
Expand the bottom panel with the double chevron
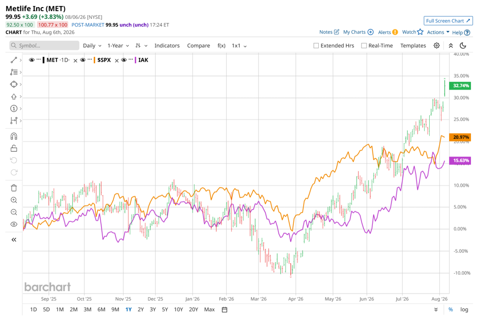436,310
